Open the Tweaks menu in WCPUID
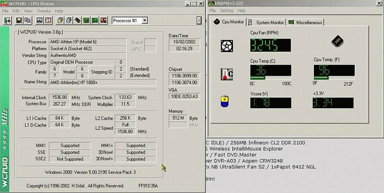 (x=44, y=11)
